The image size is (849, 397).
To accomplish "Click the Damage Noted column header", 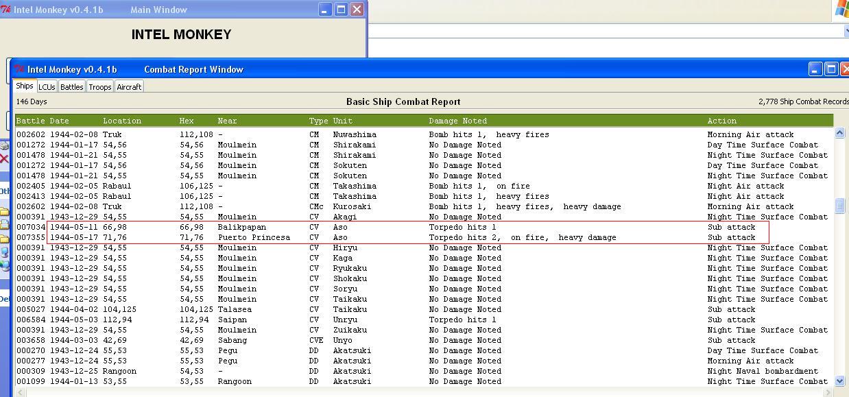I will [x=457, y=121].
